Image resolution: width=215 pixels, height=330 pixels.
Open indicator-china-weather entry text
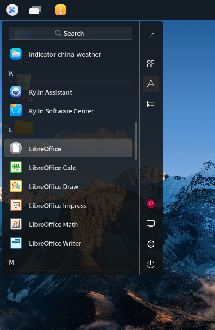(x=65, y=55)
